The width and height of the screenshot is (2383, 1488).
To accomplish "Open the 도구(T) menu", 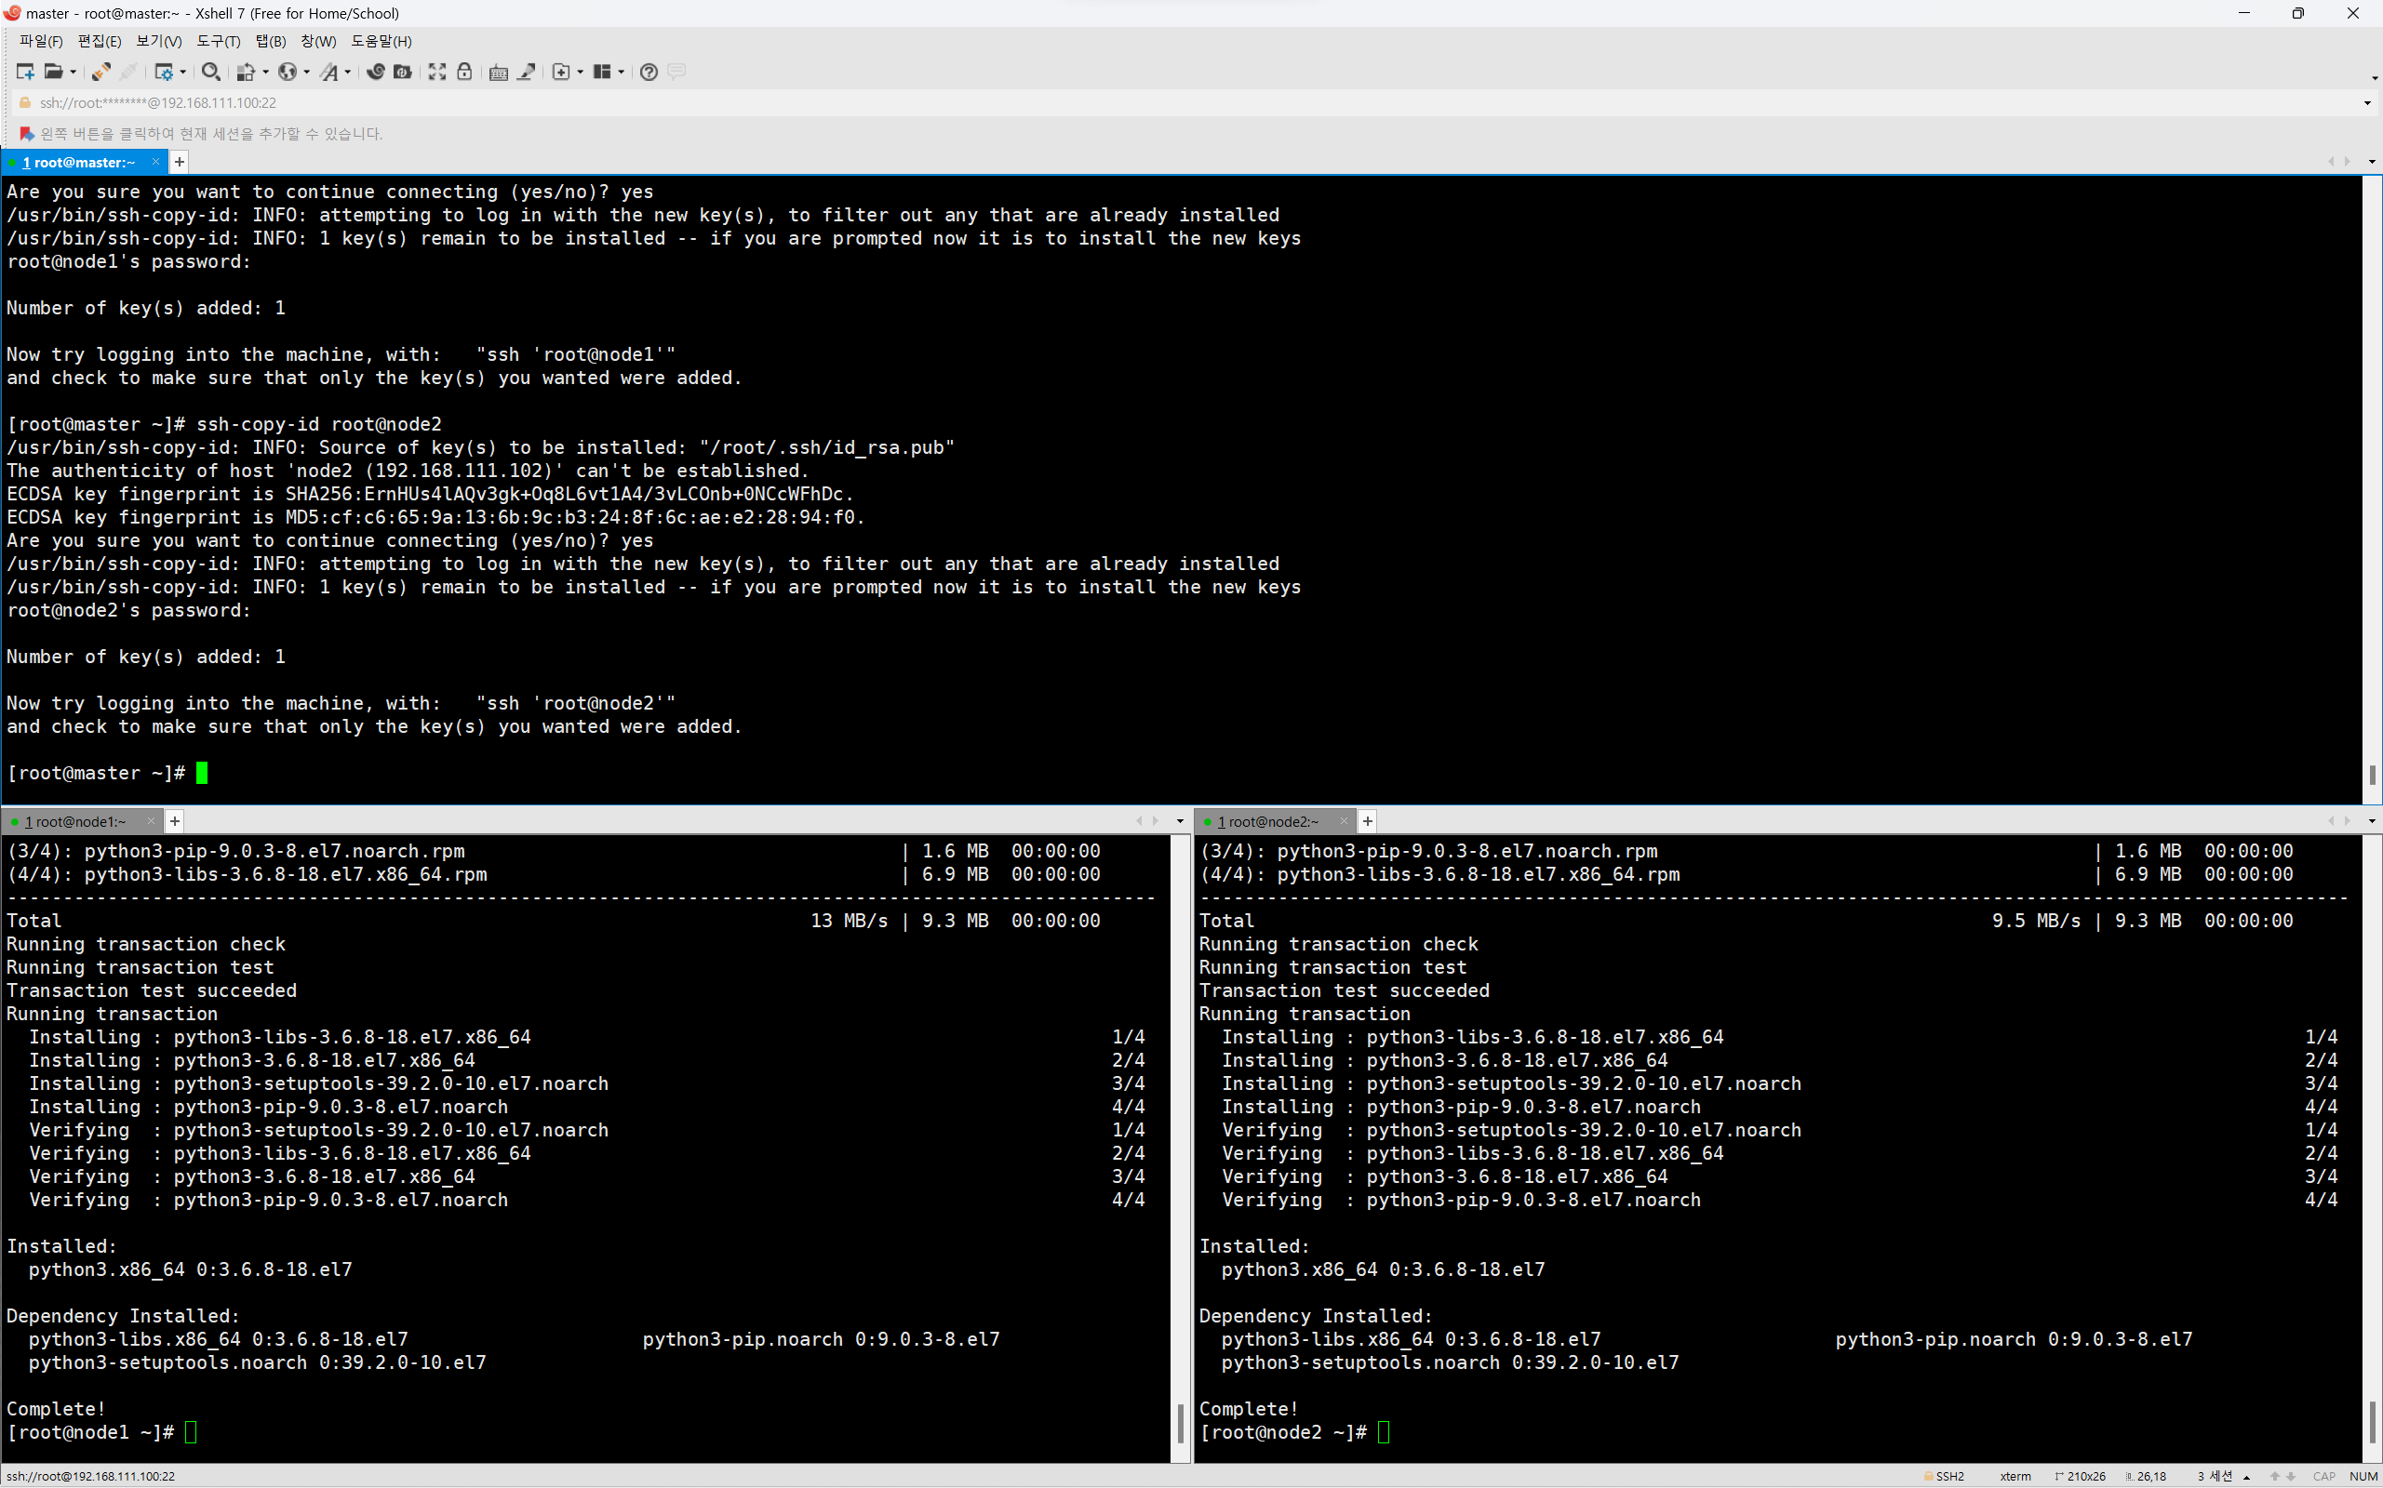I will tap(218, 41).
